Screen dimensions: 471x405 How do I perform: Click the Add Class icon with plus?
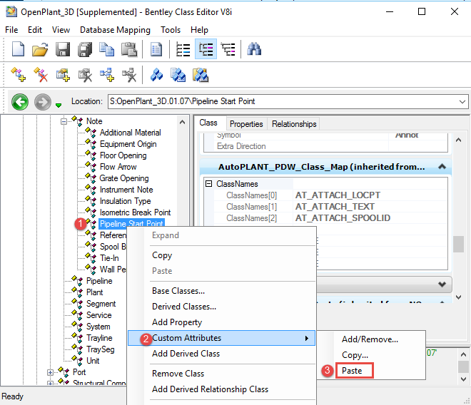18,74
